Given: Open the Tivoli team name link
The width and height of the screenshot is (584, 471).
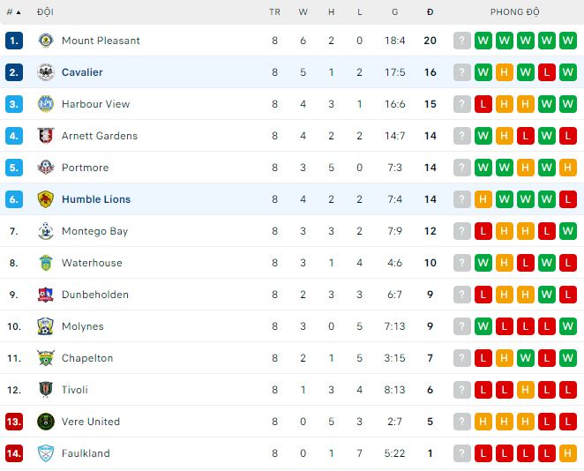Looking at the screenshot, I should 74,390.
